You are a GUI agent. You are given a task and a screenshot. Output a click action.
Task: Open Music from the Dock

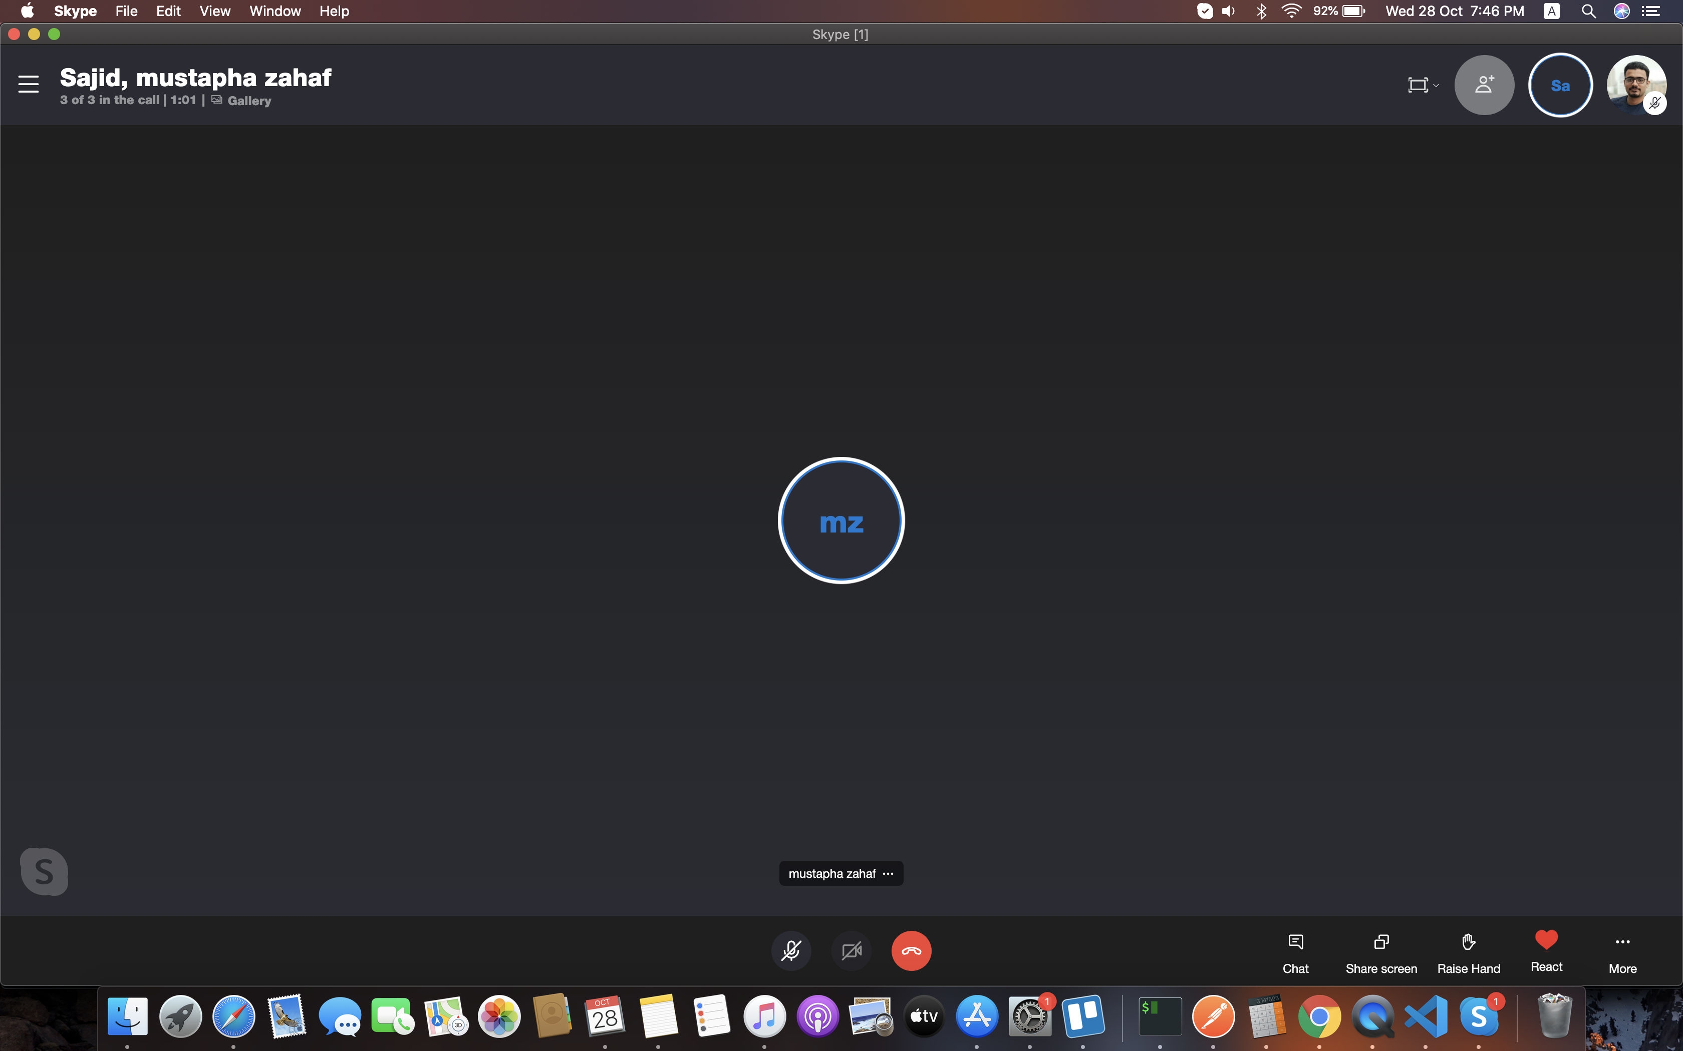click(x=764, y=1016)
